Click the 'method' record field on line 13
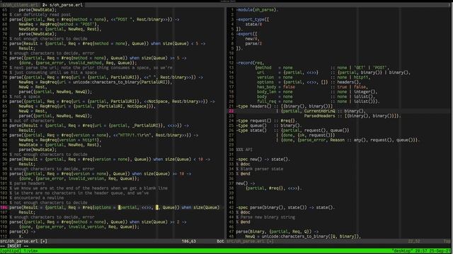This screenshot has height=254, width=453. click(x=264, y=68)
